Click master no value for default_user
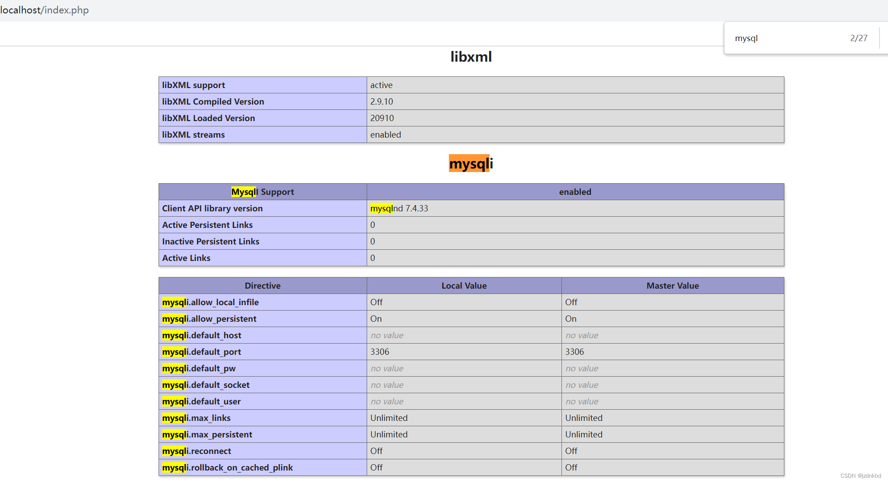The height and width of the screenshot is (483, 888). pos(582,401)
